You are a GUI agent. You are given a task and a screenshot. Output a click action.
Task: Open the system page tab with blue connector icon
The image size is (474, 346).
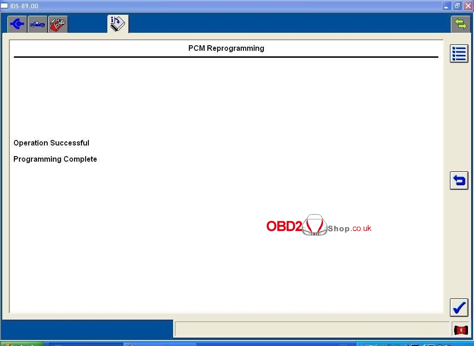(17, 24)
